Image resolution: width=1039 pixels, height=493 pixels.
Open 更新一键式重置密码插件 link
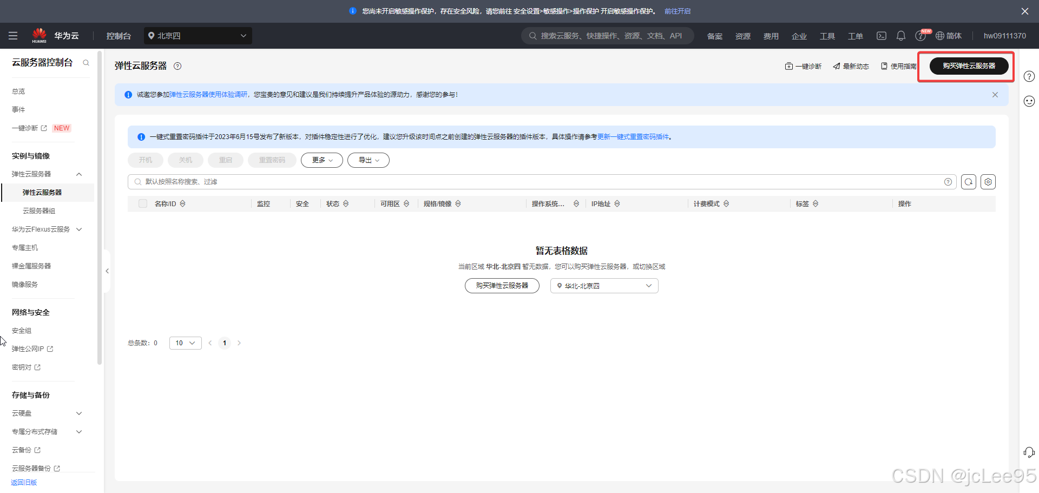633,137
